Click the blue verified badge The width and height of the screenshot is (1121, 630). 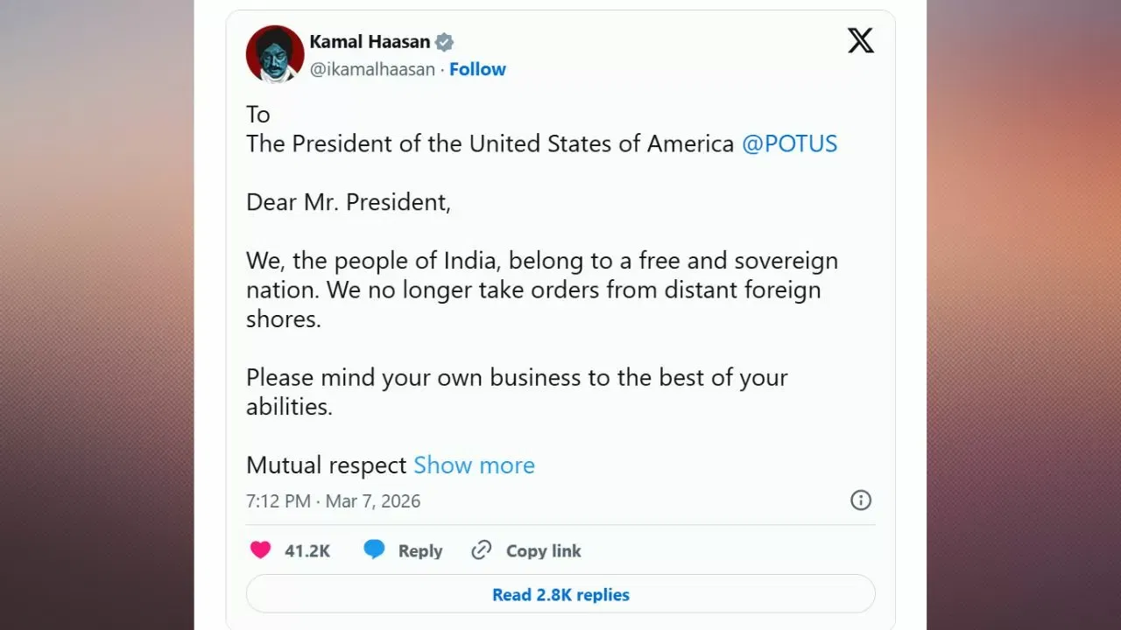(x=445, y=42)
